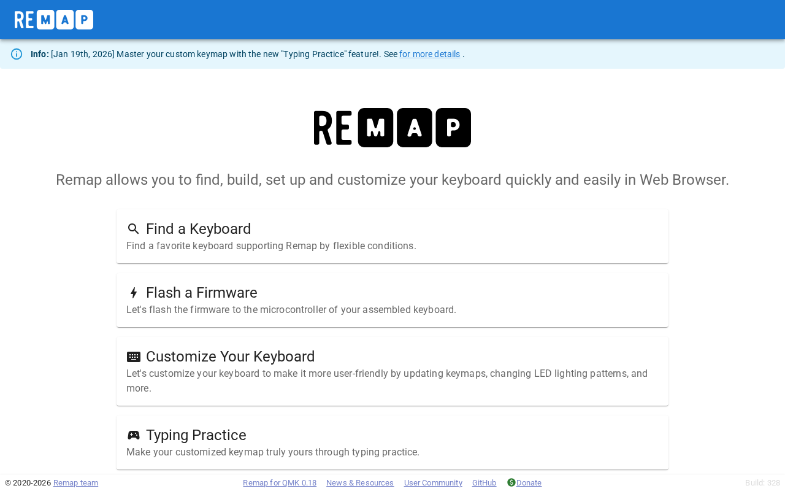Viewport: 785px width, 491px height.
Task: Click the Build: 328 text
Action: pos(762,483)
